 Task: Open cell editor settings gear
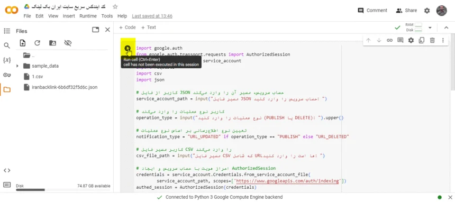point(411,40)
